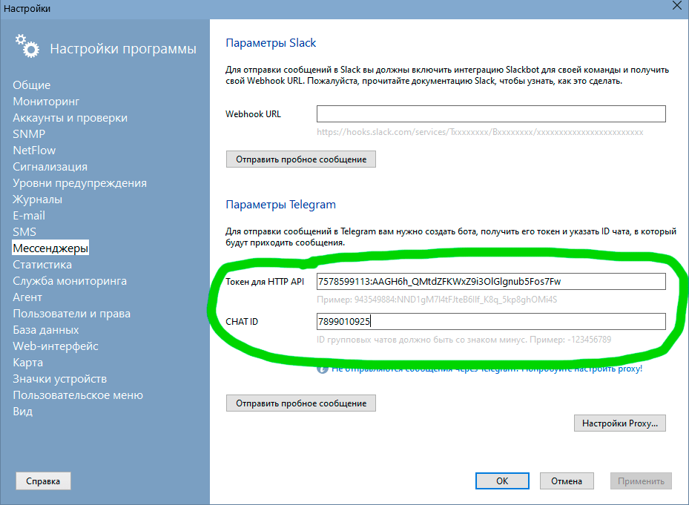Open help with Справка button

point(43,481)
